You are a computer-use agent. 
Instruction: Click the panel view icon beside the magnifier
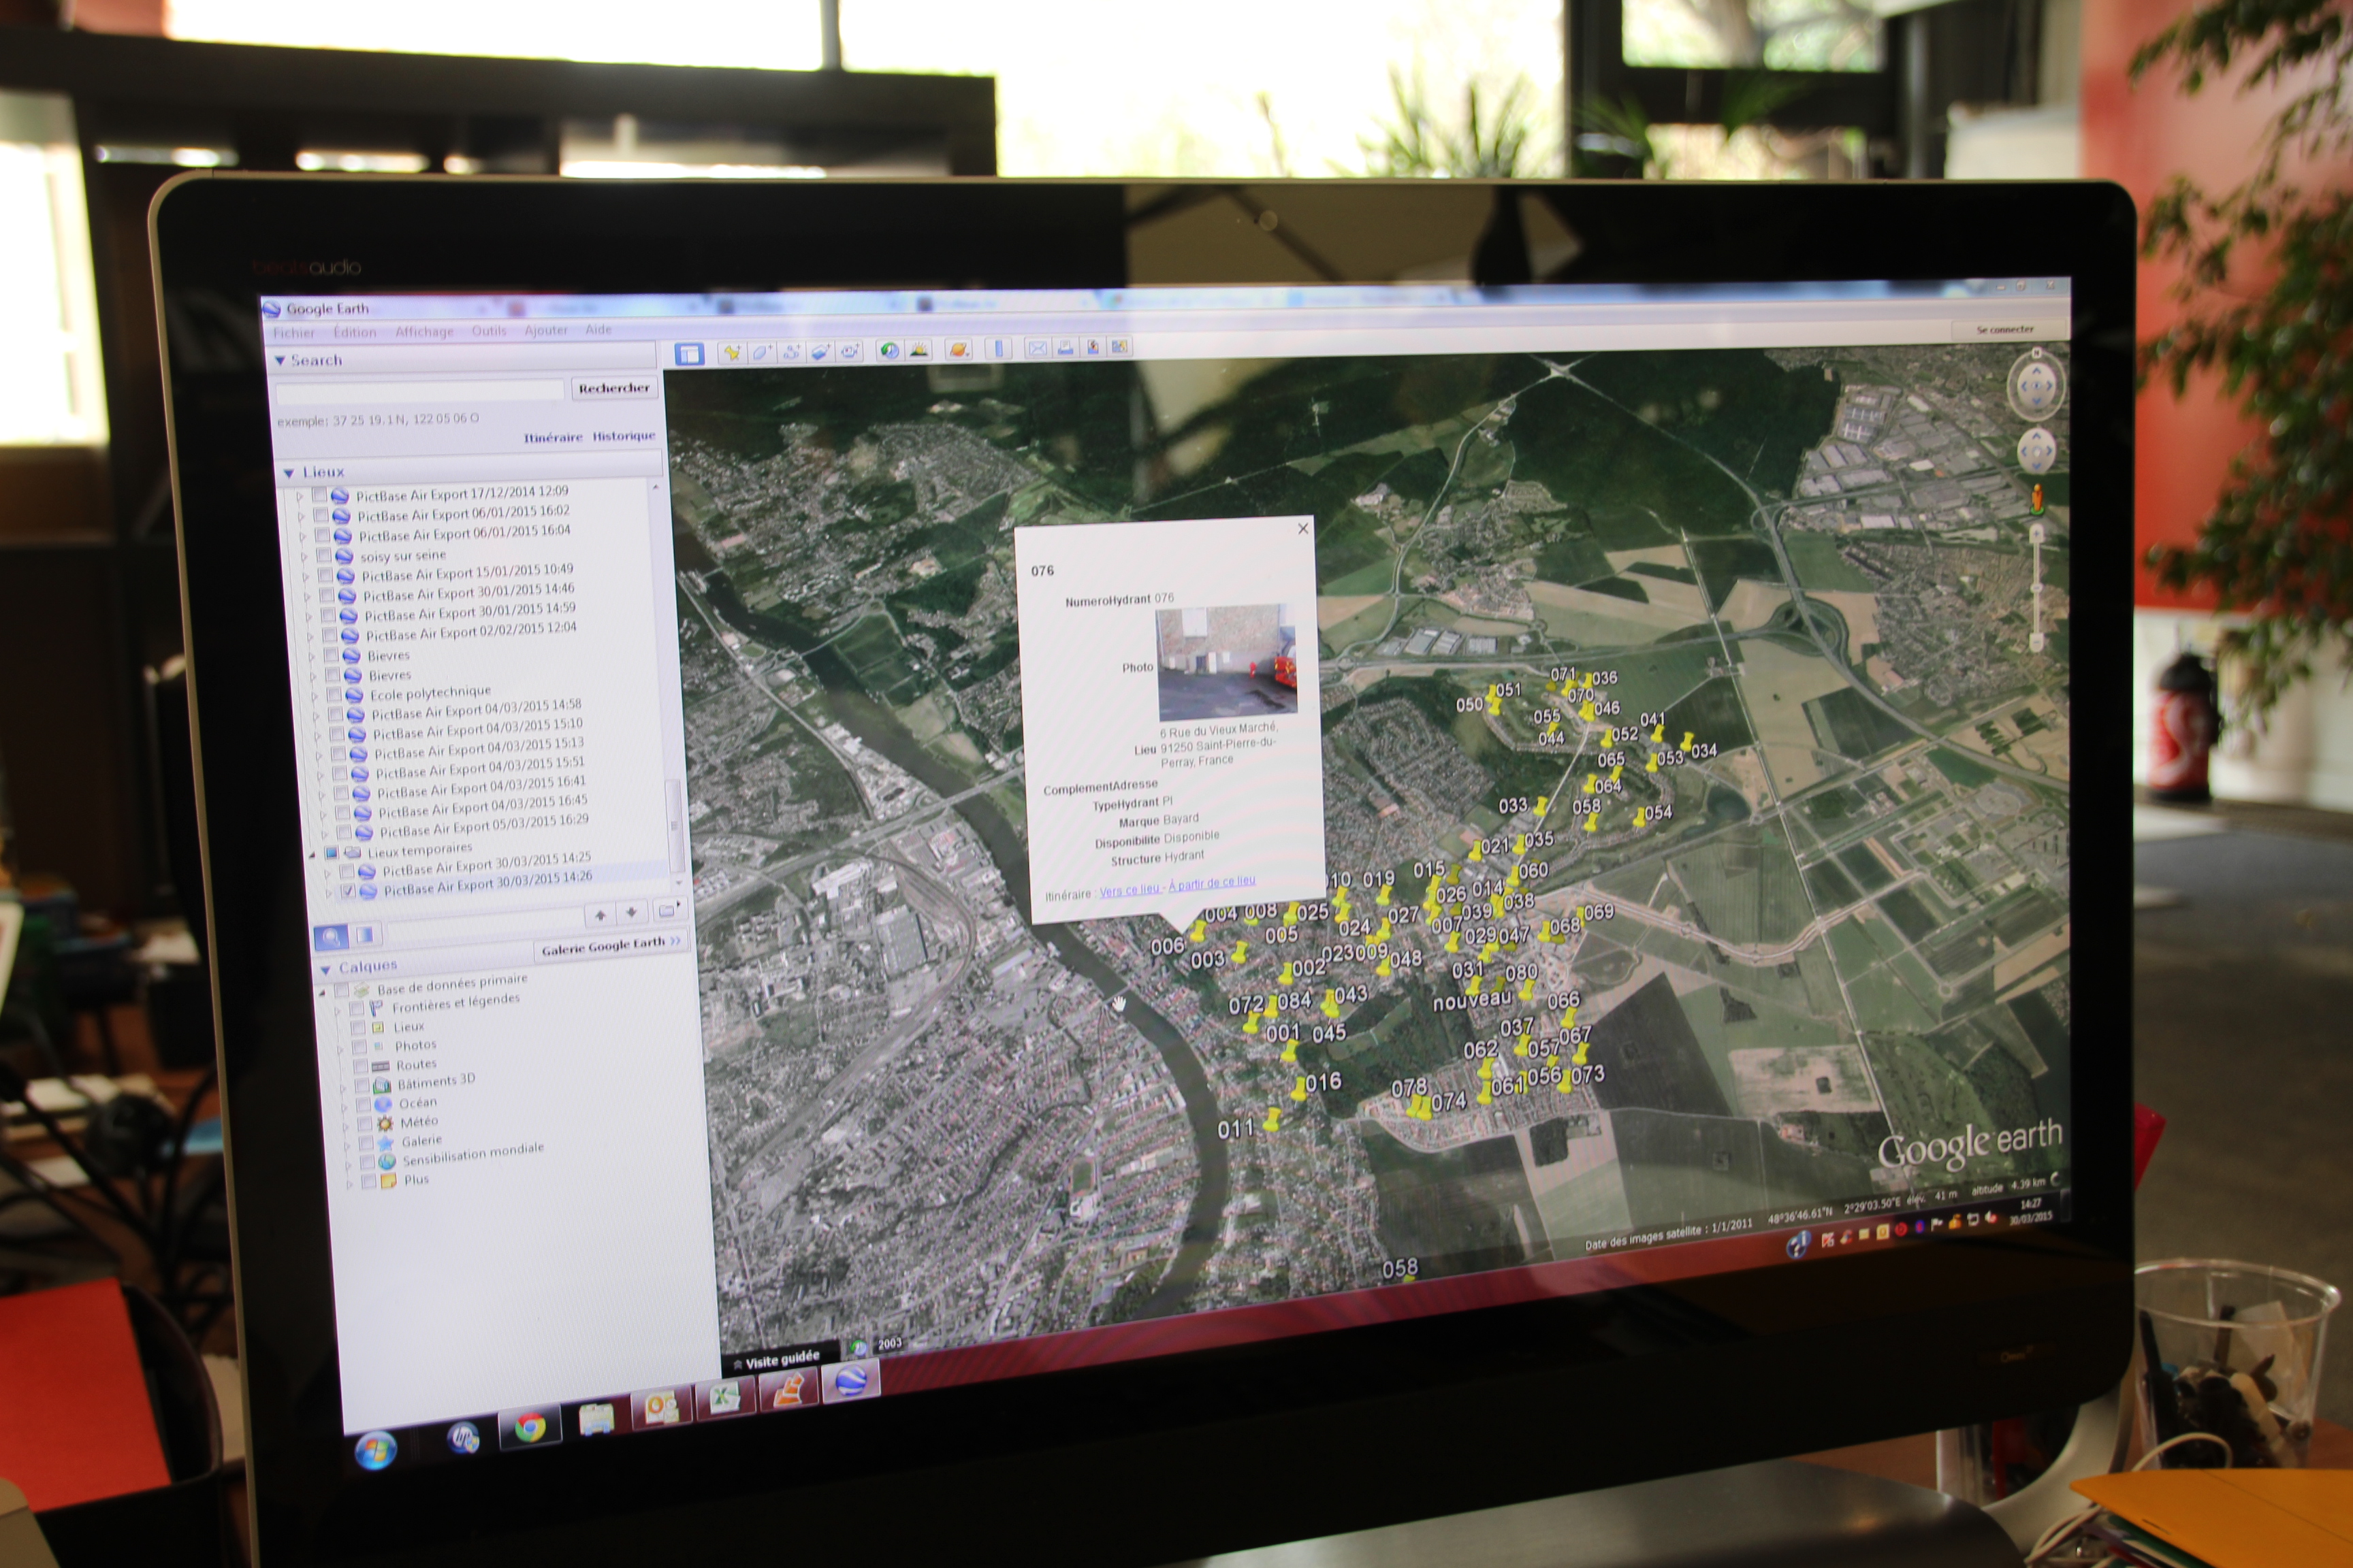pos(365,935)
